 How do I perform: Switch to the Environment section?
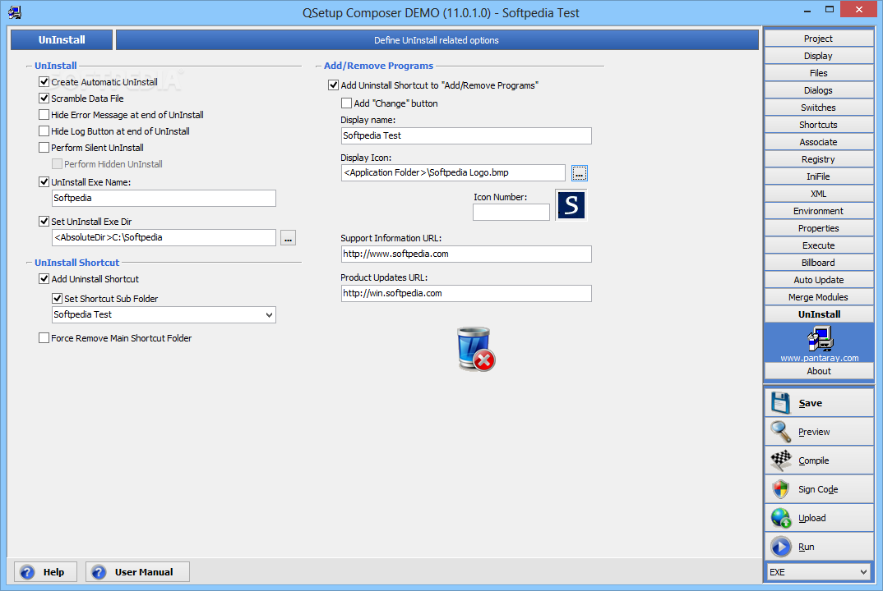(x=819, y=211)
